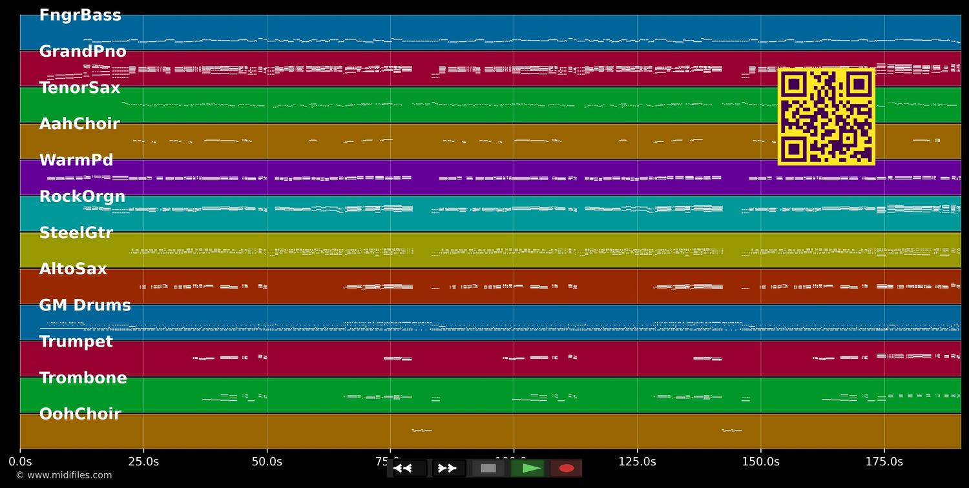This screenshot has width=969, height=488.
Task: Click the Trombone track label
Action: point(83,378)
